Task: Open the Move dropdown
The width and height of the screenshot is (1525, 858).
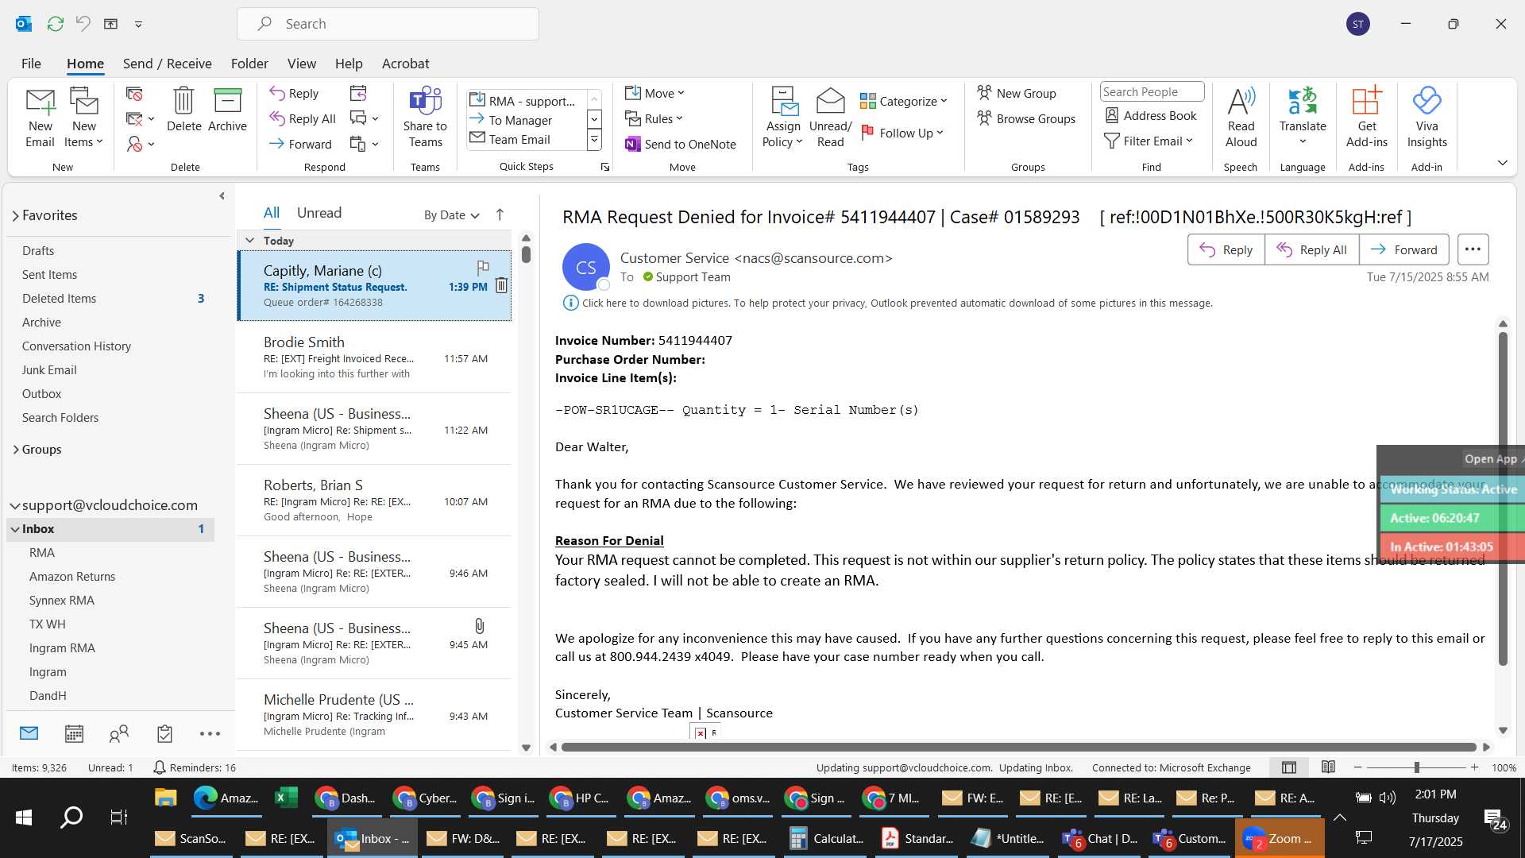Action: click(654, 93)
